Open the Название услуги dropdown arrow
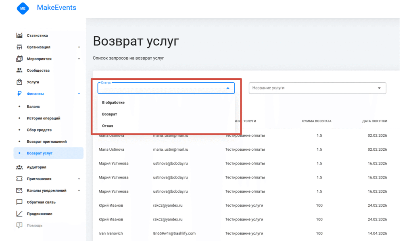The height and width of the screenshot is (241, 413). click(379, 88)
